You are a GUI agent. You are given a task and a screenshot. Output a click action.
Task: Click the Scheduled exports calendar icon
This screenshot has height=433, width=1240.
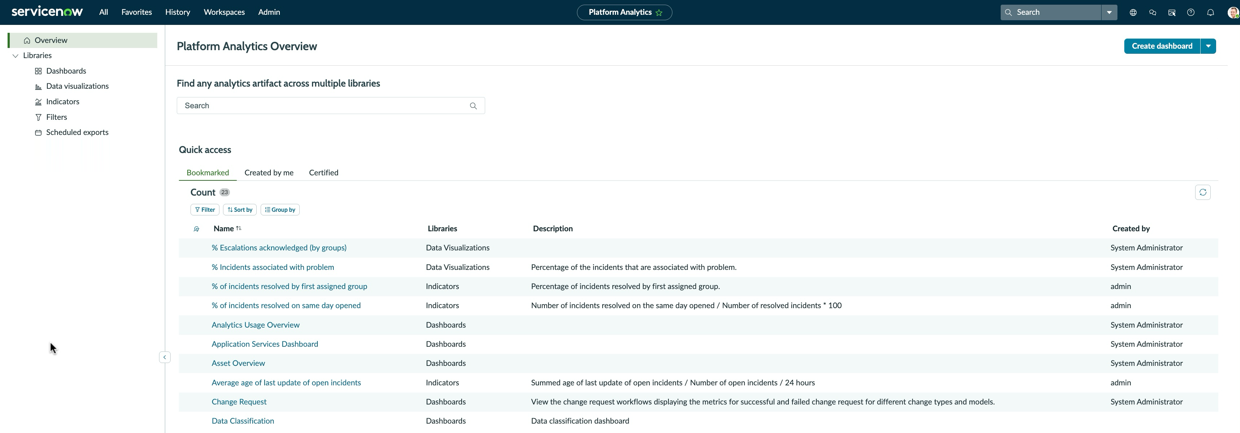(39, 133)
